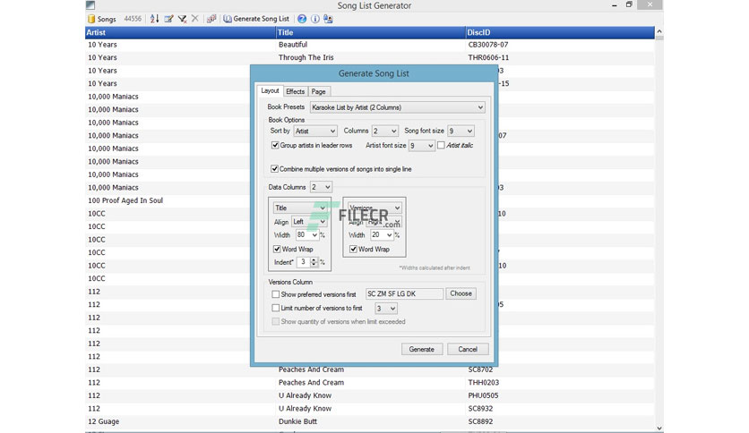Open the Title data column dropdown
The width and height of the screenshot is (749, 433).
300,208
